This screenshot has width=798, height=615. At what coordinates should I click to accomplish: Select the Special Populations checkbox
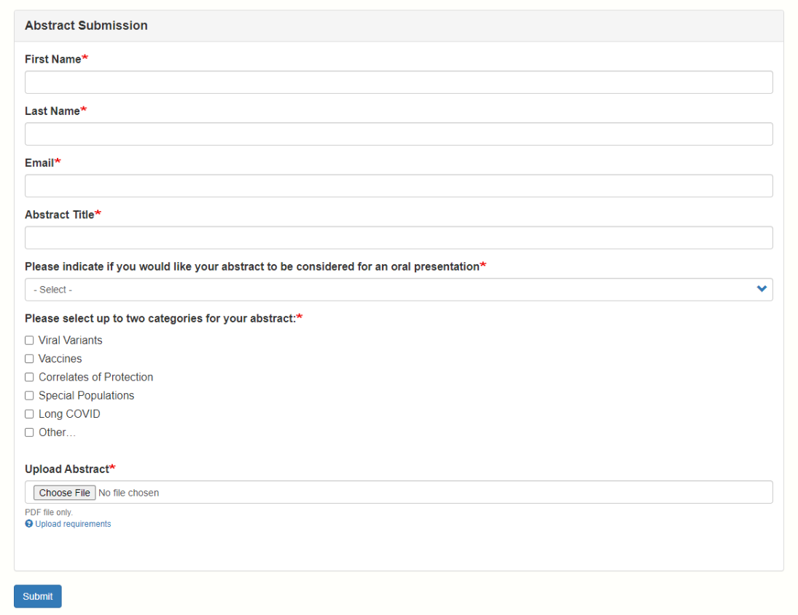click(x=29, y=396)
